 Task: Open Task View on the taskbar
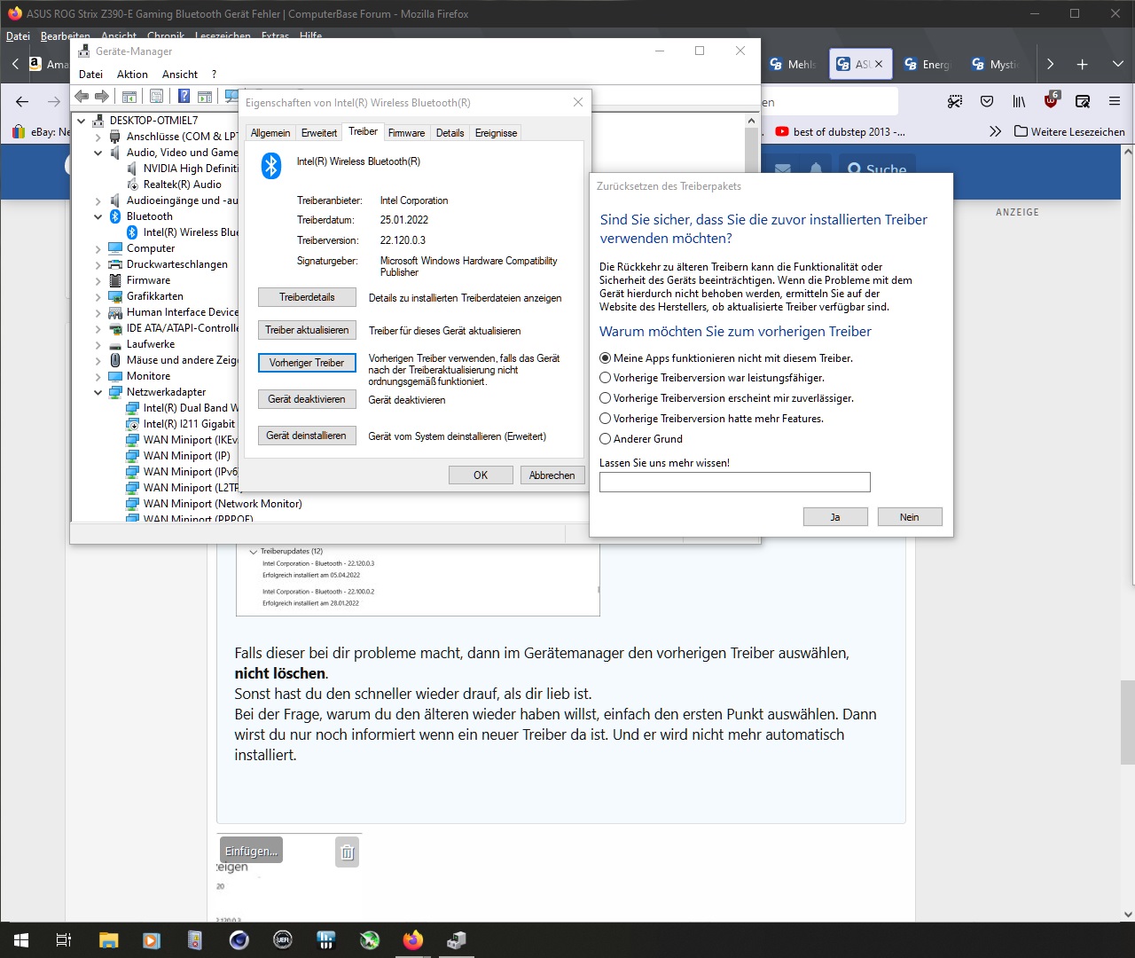click(63, 940)
